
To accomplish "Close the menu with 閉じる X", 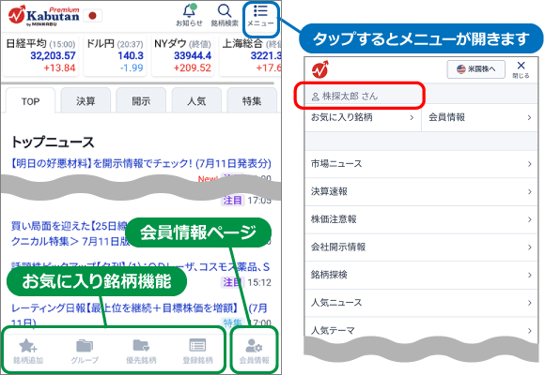I will coord(521,69).
